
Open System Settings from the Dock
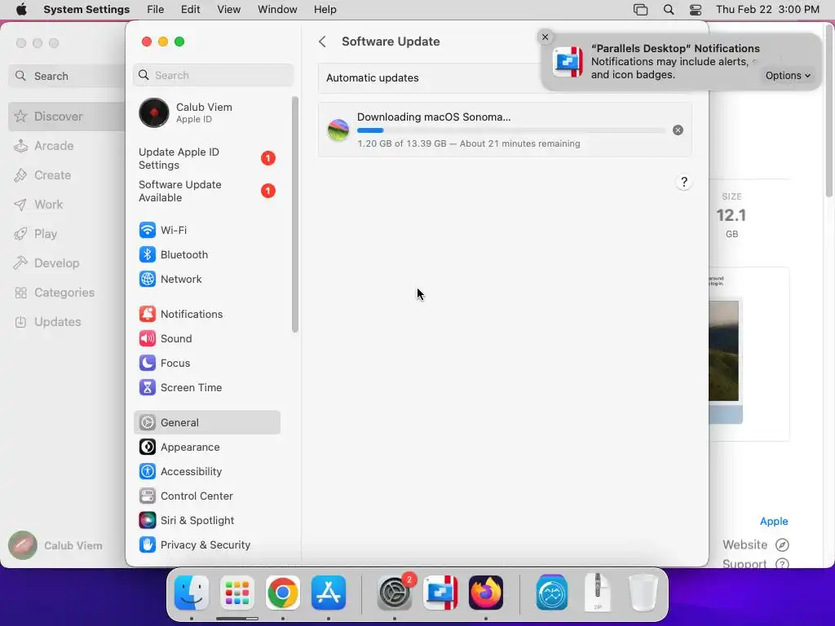point(395,593)
